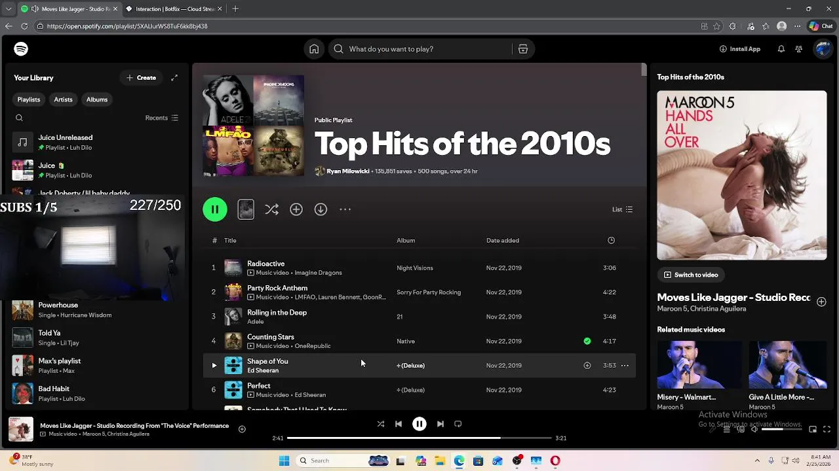
Task: Open Powerhouse single in library
Action: click(96, 309)
